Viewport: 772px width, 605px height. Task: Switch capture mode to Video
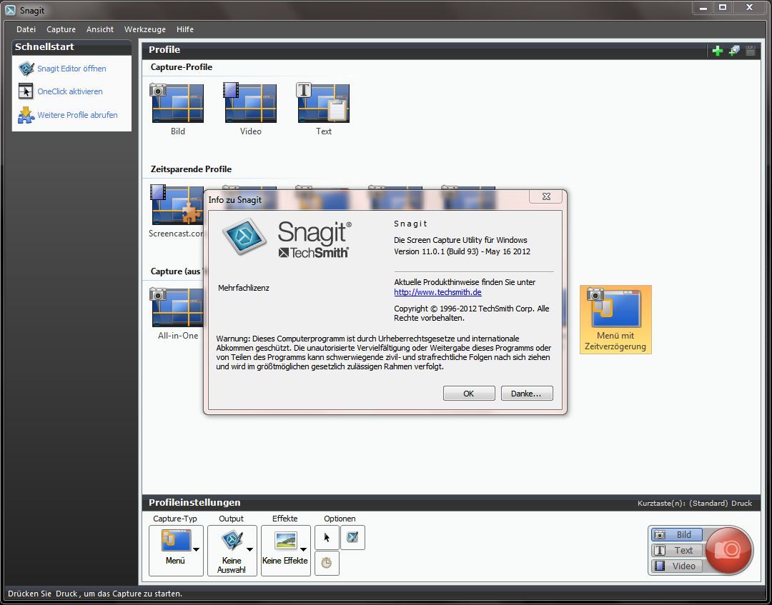click(x=677, y=566)
